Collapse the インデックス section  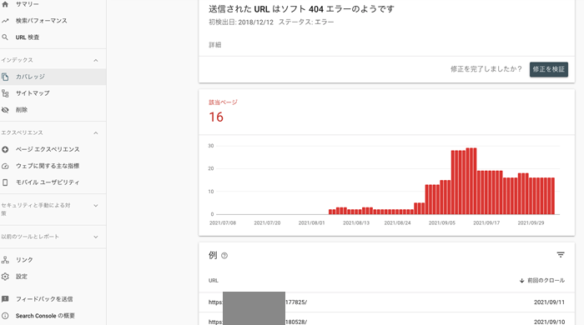pos(96,60)
